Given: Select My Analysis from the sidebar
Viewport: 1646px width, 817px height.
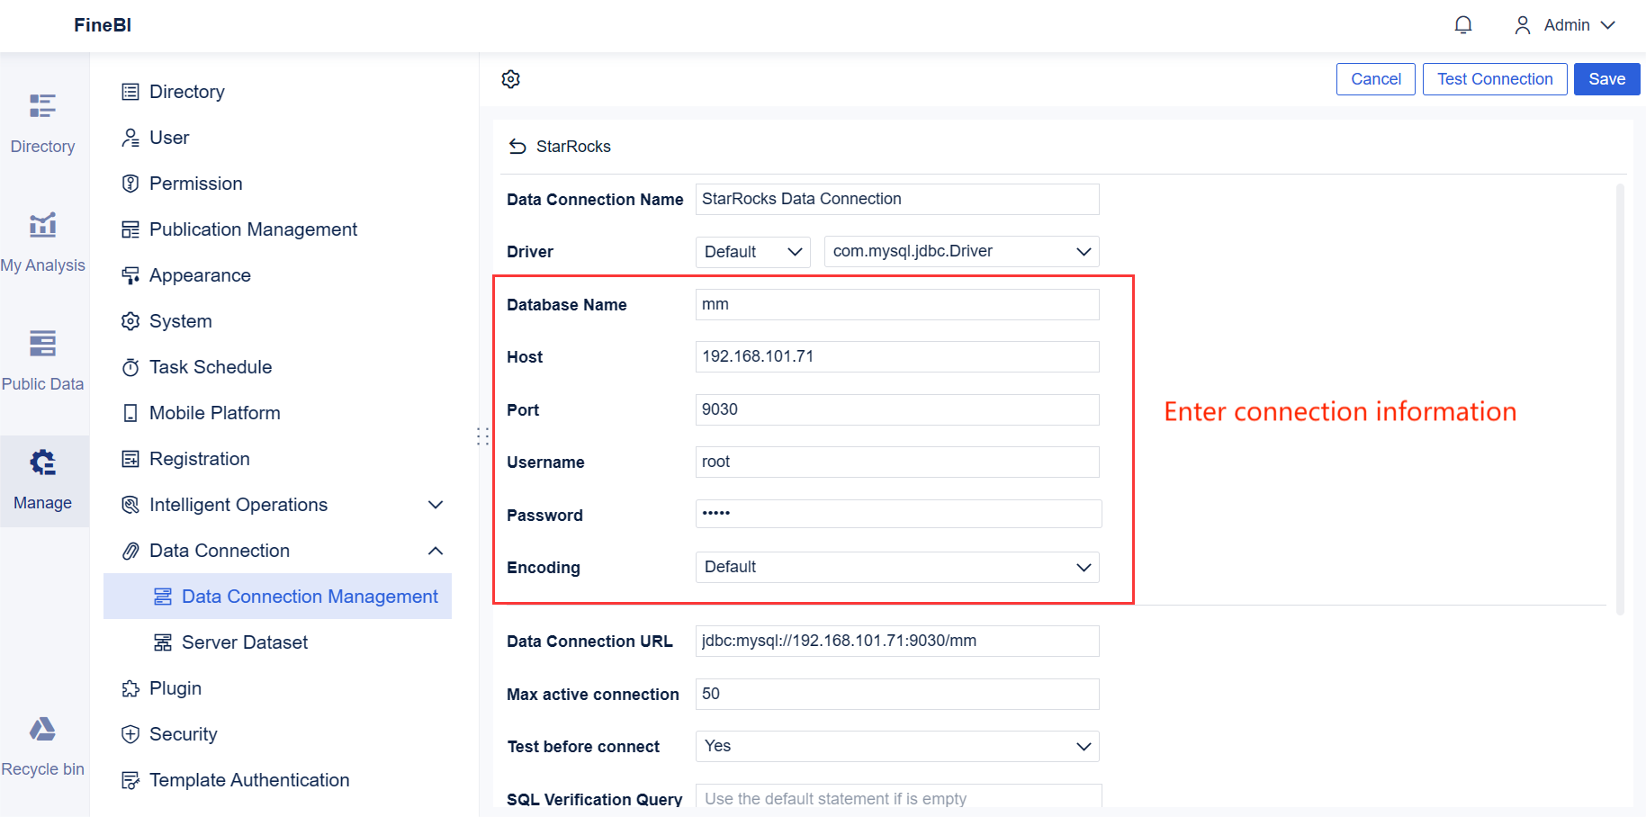Looking at the screenshot, I should click(x=42, y=240).
